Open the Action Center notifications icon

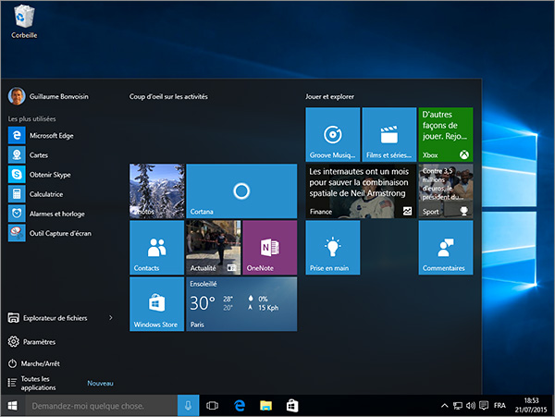coord(484,405)
